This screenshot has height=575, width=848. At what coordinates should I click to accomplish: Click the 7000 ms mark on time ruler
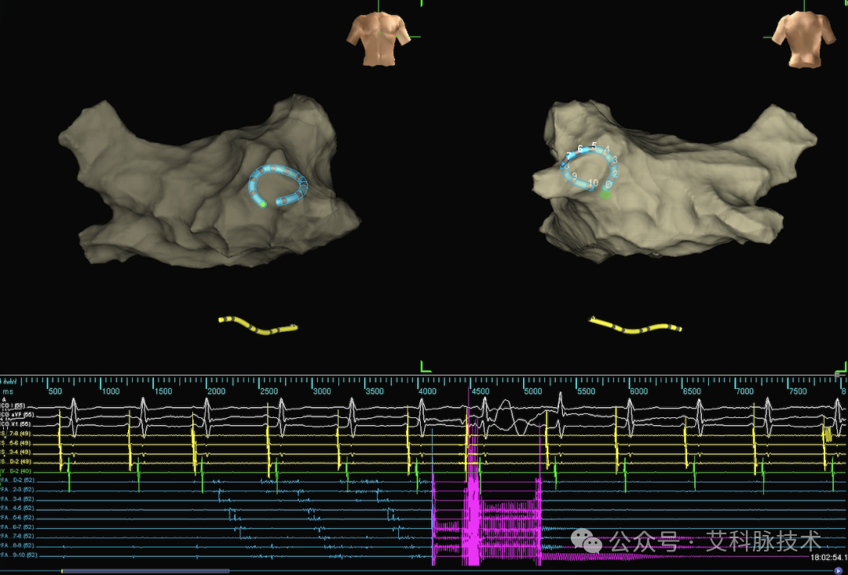[x=744, y=391]
